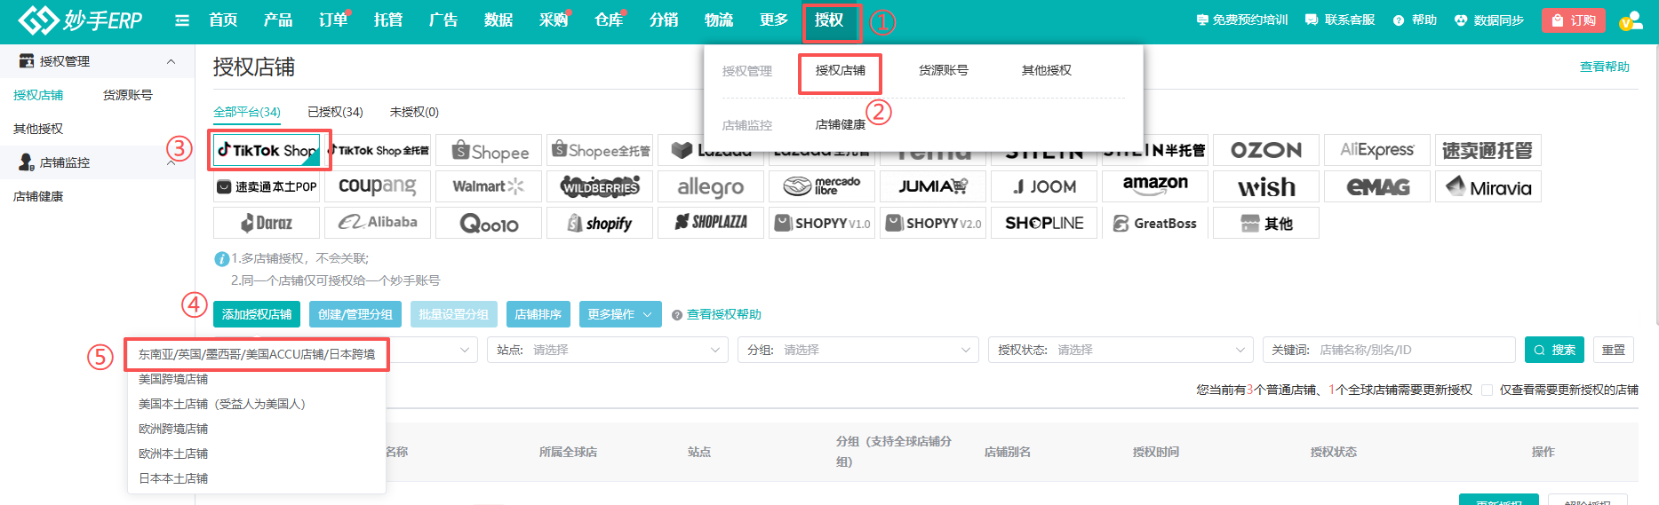Click the hamburger menu icon beside logo
This screenshot has width=1659, height=505.
[182, 20]
